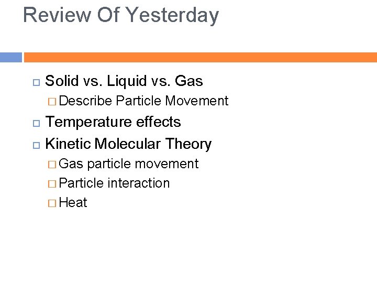Image resolution: width=377 pixels, height=283 pixels.
Task: Click the orange horizontal divider bar
Action: coord(200,57)
